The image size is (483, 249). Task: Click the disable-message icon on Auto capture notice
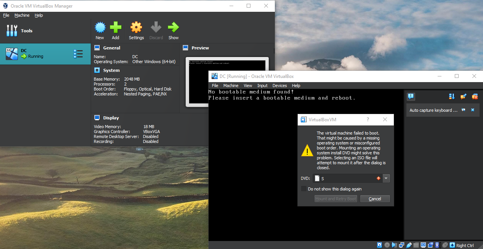coord(464,110)
